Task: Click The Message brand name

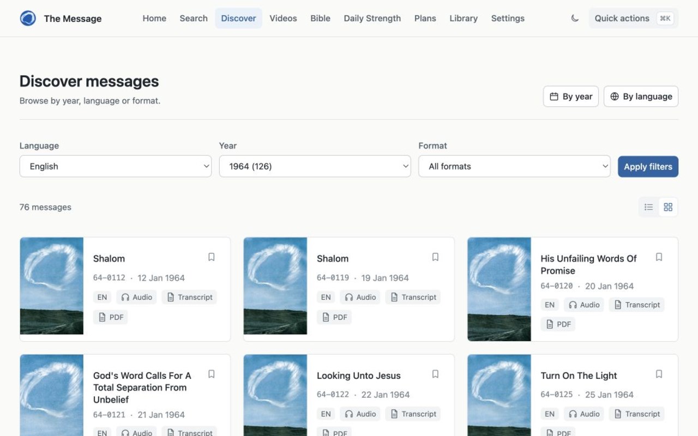Action: (73, 19)
